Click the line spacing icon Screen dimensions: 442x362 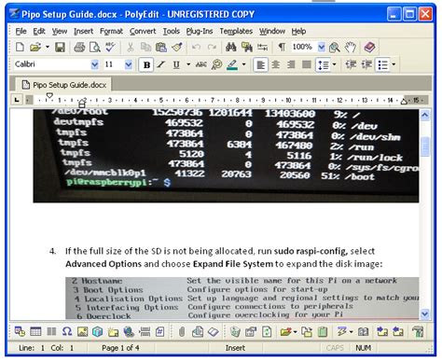click(323, 64)
